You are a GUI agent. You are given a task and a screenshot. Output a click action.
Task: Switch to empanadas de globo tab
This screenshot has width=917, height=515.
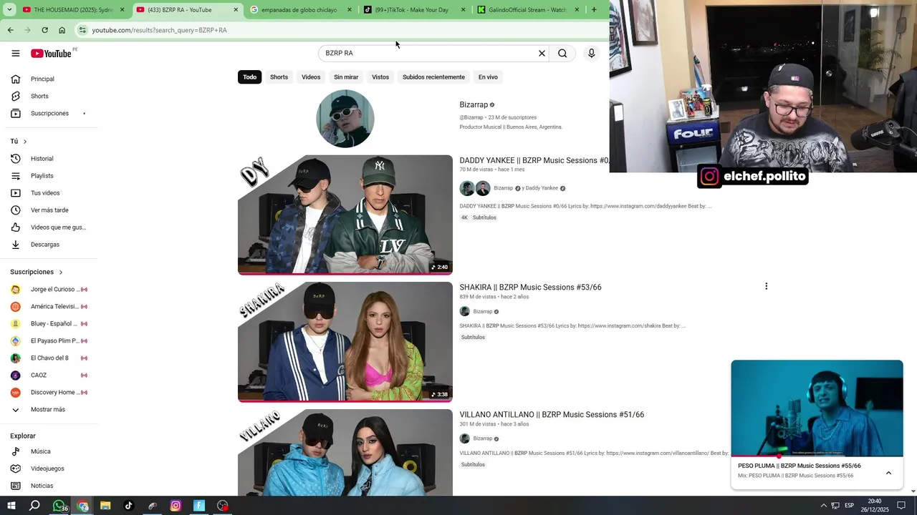coord(301,10)
